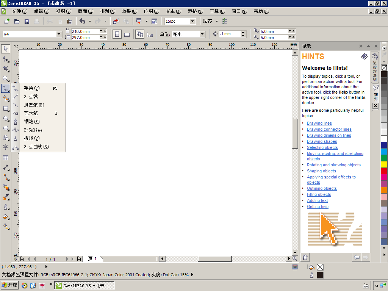Select the Eyedropper tool
This screenshot has width=388, height=291.
pyautogui.click(x=6, y=197)
